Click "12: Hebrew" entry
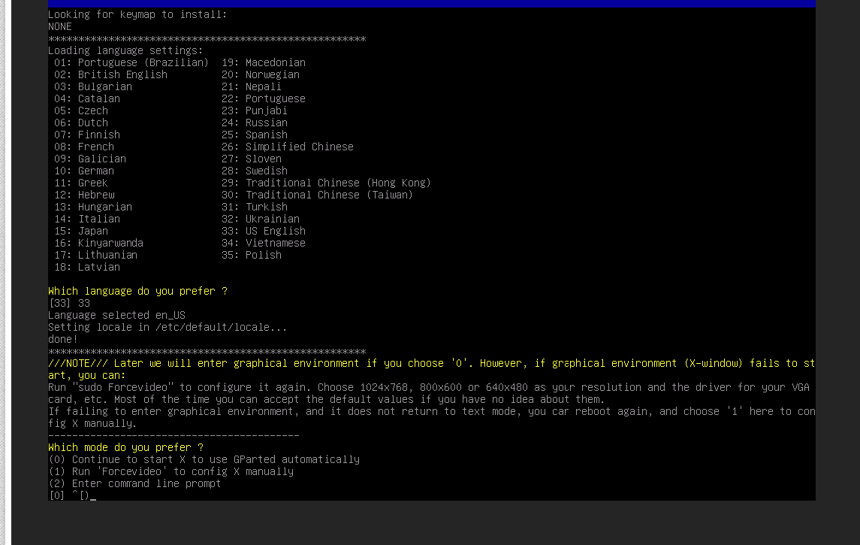860x545 pixels. [84, 195]
